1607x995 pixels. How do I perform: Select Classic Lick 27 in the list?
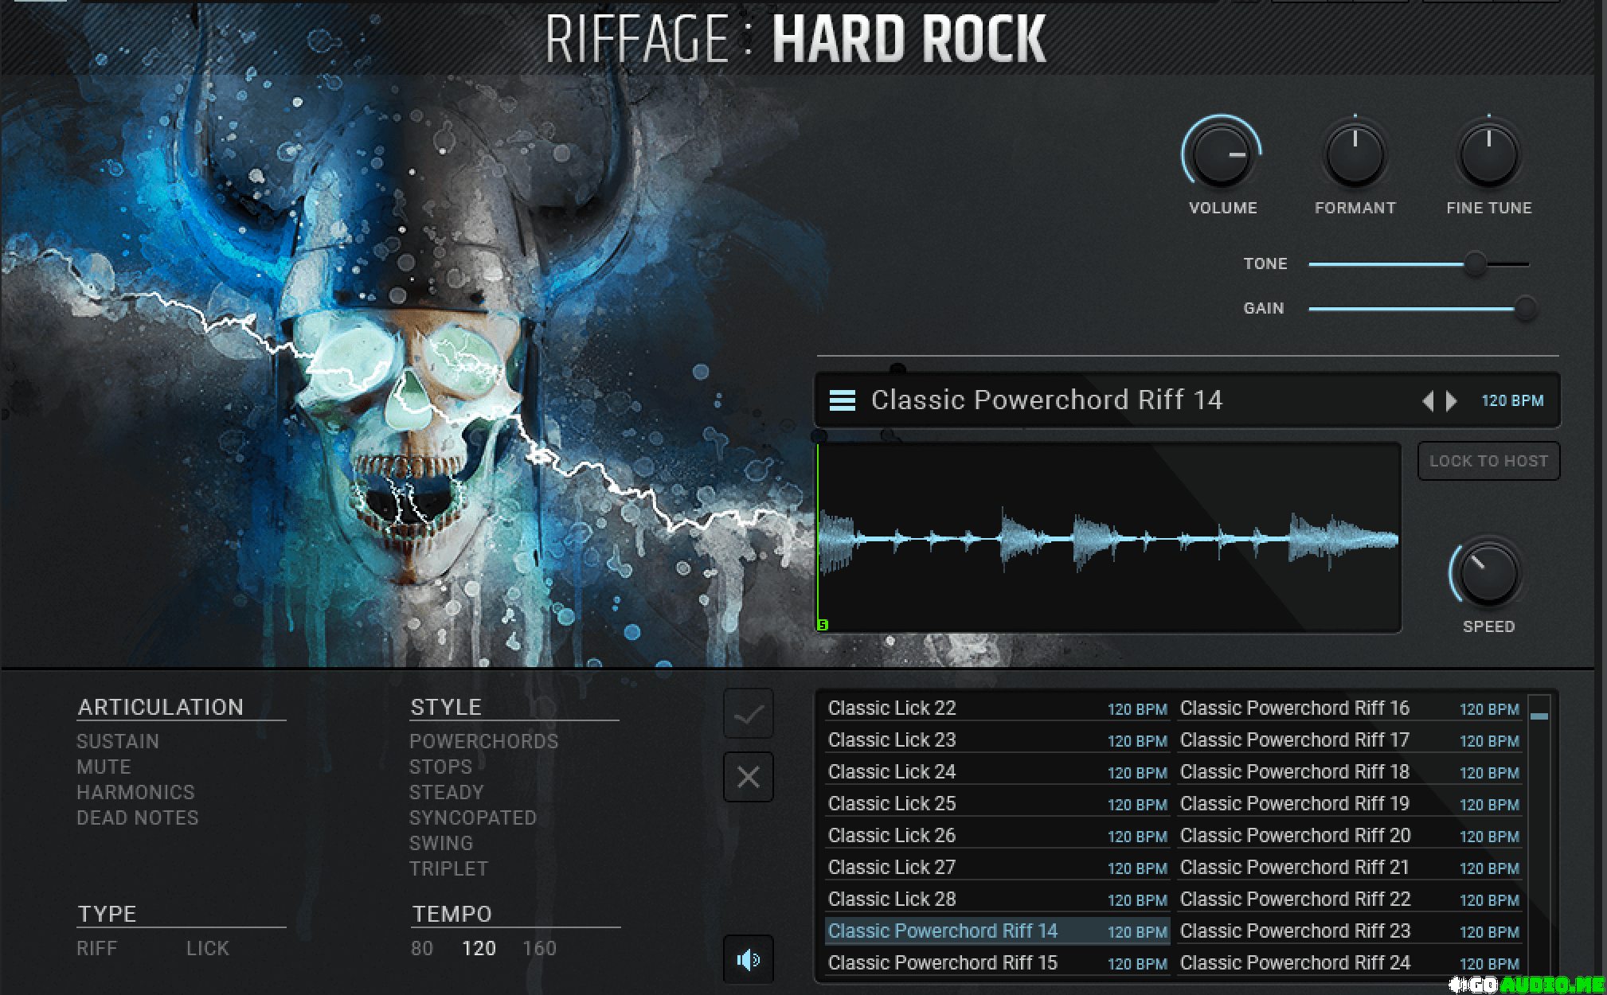[x=997, y=867]
